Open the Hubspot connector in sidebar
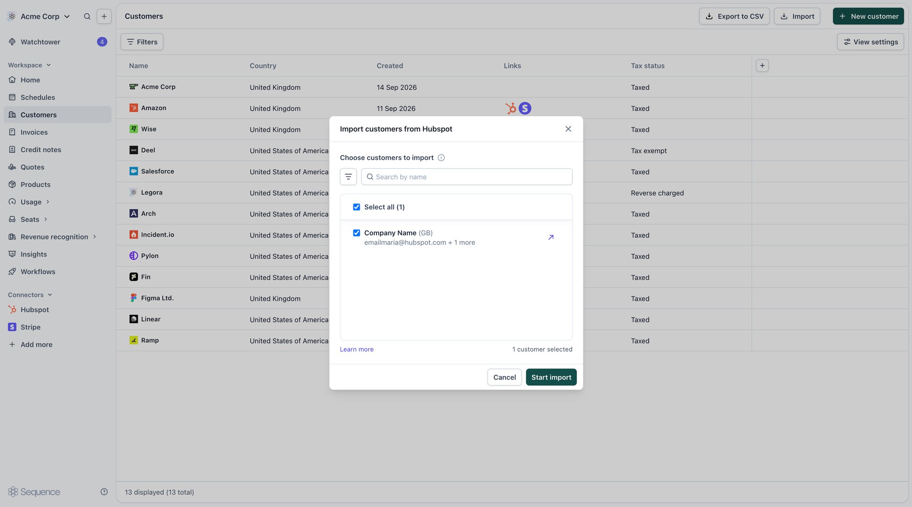912x507 pixels. point(57,310)
